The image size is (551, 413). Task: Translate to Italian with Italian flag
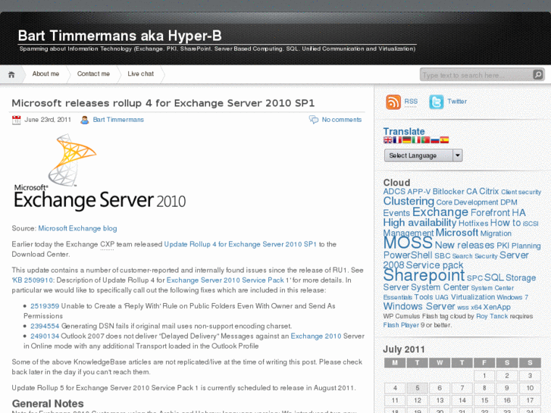[x=416, y=140]
